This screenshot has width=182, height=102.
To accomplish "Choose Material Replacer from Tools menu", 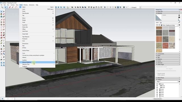I will [37, 62].
